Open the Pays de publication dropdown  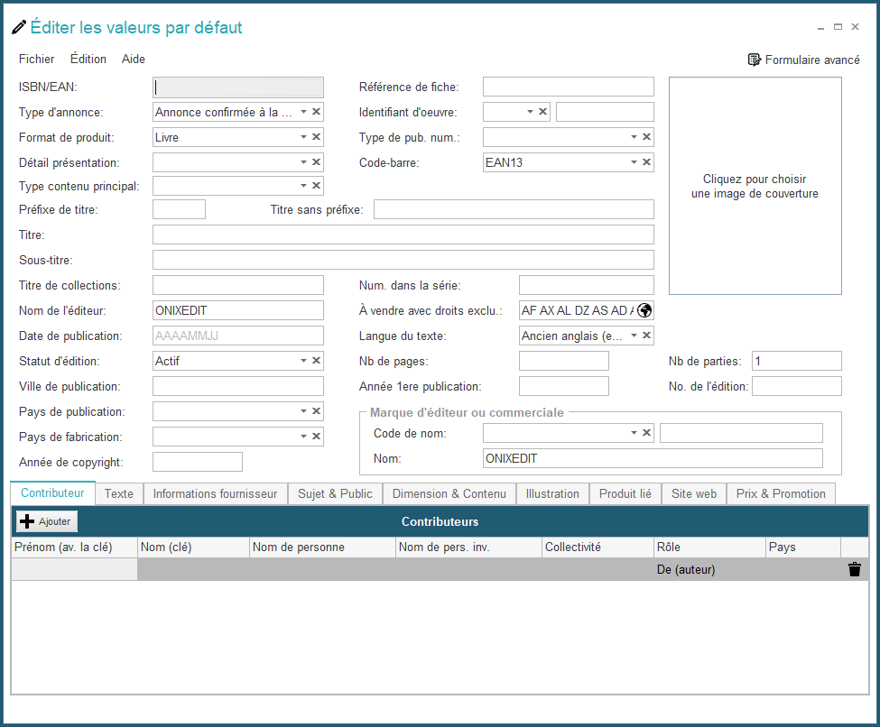(x=303, y=411)
